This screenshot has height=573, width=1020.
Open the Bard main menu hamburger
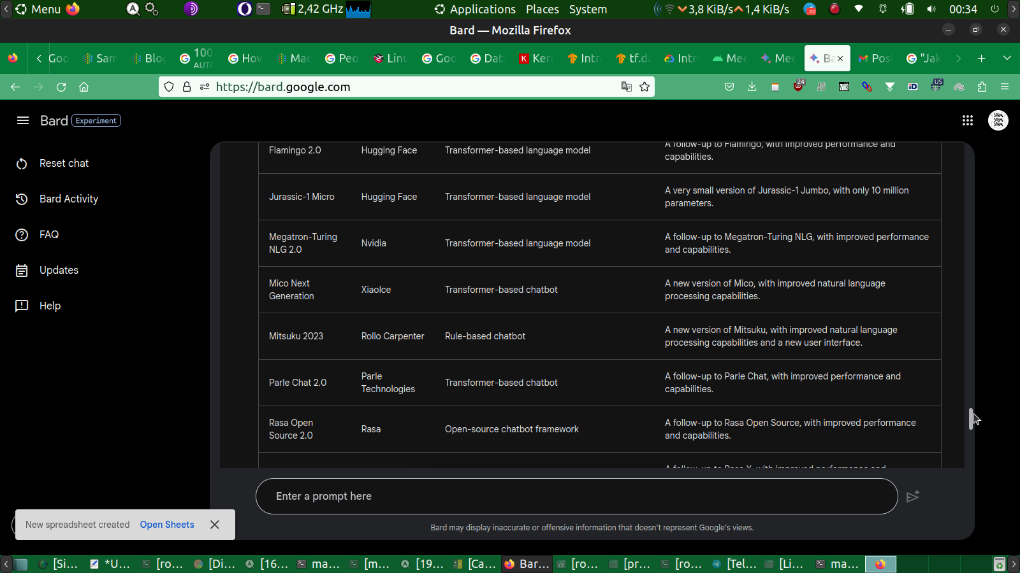tap(23, 120)
